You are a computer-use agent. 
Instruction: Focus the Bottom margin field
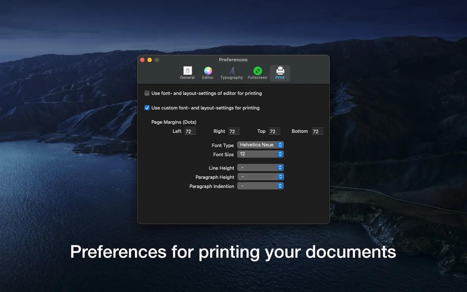pos(317,131)
